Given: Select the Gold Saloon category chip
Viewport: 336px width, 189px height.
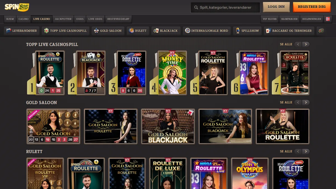Looking at the screenshot, I should pyautogui.click(x=108, y=31).
